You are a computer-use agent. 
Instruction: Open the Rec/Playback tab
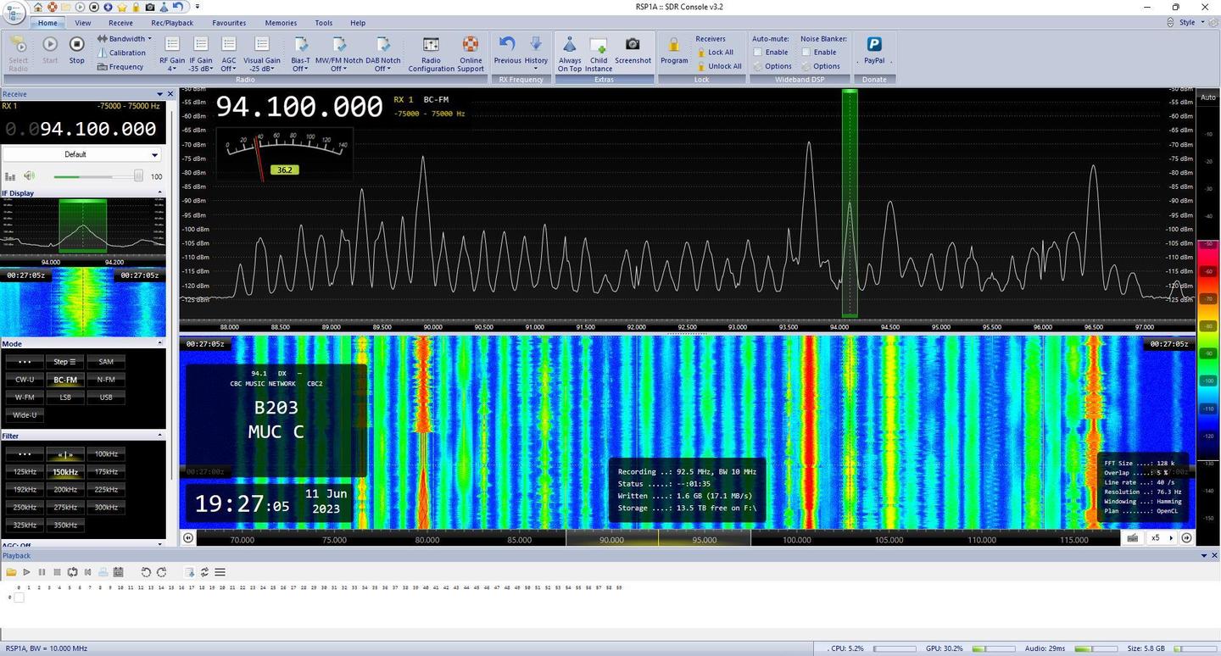[172, 23]
